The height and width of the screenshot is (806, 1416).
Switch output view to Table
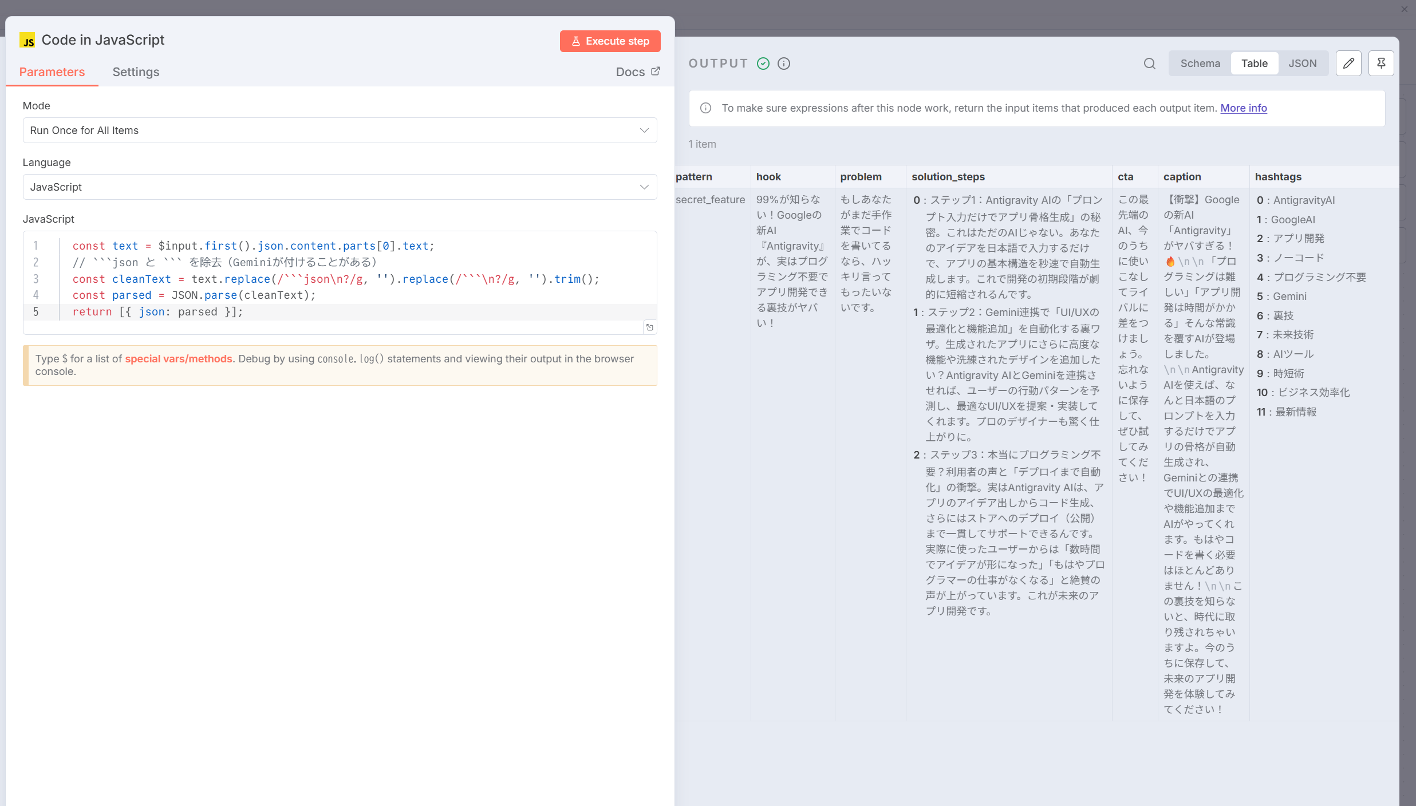pyautogui.click(x=1254, y=64)
